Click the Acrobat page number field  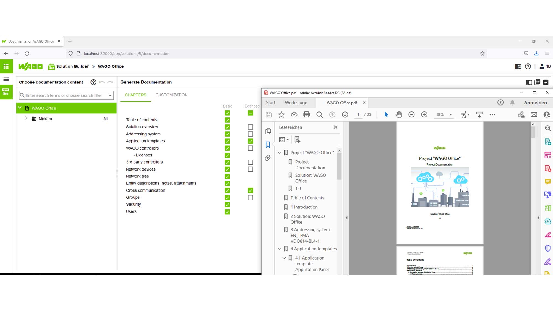coord(358,114)
